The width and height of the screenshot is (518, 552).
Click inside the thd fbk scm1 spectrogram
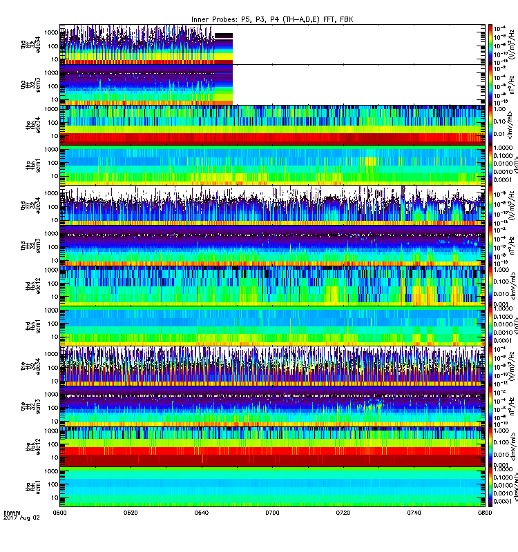click(272, 326)
